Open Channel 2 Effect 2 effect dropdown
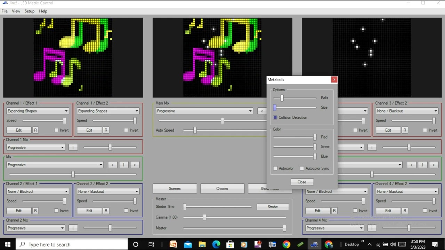Image resolution: width=445 pixels, height=250 pixels. click(108, 192)
